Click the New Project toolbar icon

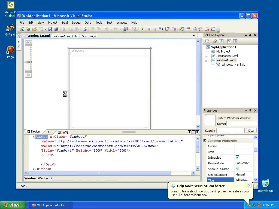tap(22, 29)
